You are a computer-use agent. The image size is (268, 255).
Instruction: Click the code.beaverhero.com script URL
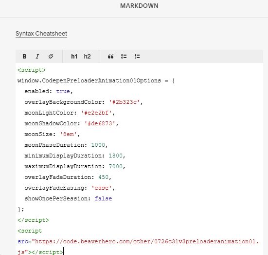pyautogui.click(x=147, y=241)
